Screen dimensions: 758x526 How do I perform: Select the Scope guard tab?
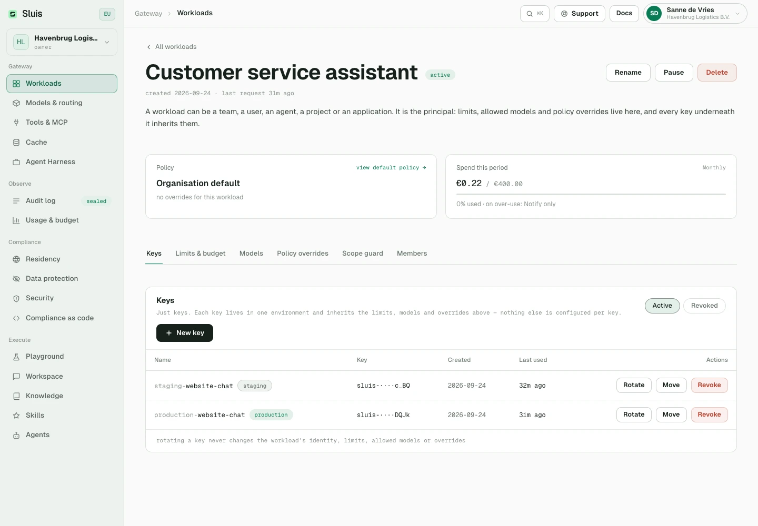pyautogui.click(x=363, y=254)
